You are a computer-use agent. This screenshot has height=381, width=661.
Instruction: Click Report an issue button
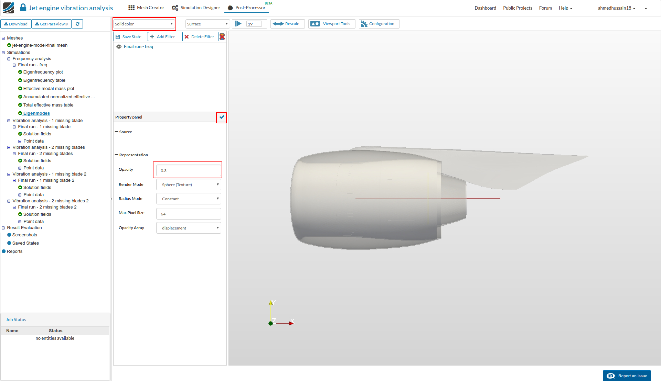627,376
